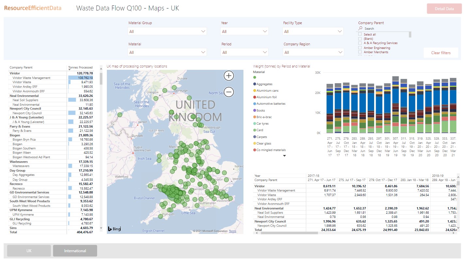Viewport: 464px width, 260px height.
Task: Expand material legend with down arrow
Action: pyautogui.click(x=284, y=156)
